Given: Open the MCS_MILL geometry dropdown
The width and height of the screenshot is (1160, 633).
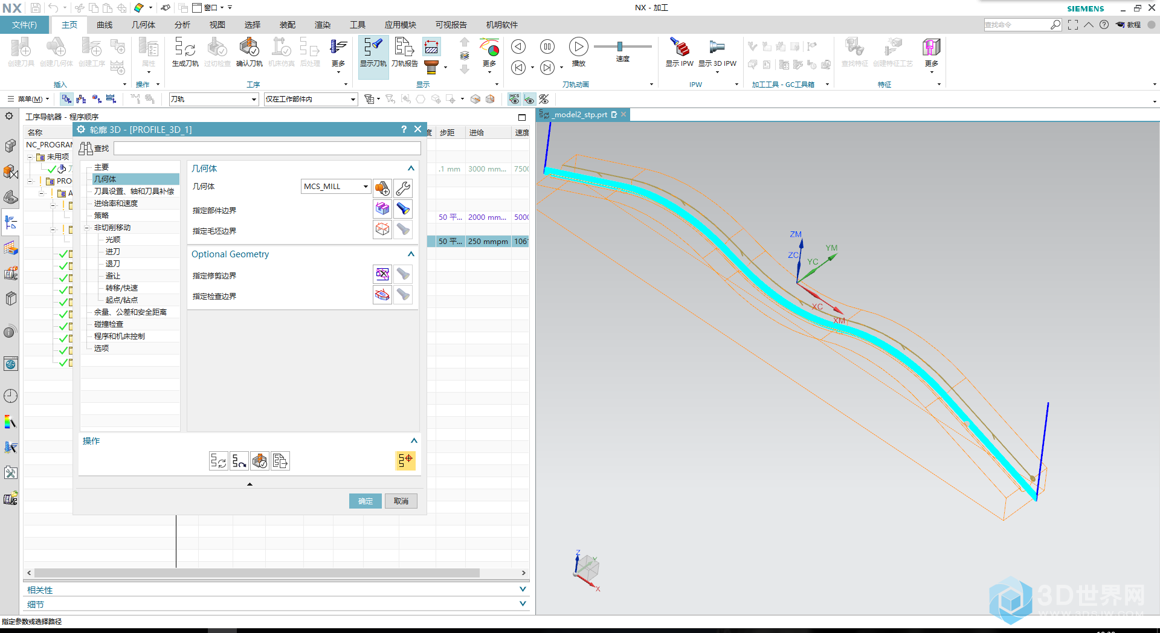Looking at the screenshot, I should point(335,187).
